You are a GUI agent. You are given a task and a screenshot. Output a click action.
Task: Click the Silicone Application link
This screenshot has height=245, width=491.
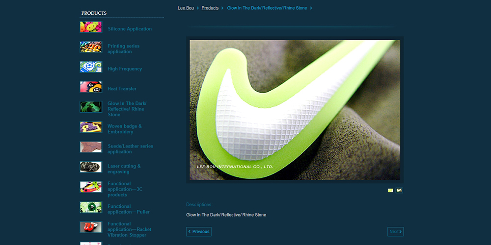[130, 29]
